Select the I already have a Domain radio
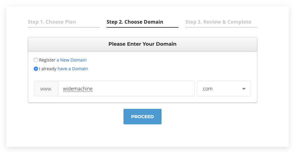The height and width of the screenshot is (153, 295). click(x=36, y=69)
